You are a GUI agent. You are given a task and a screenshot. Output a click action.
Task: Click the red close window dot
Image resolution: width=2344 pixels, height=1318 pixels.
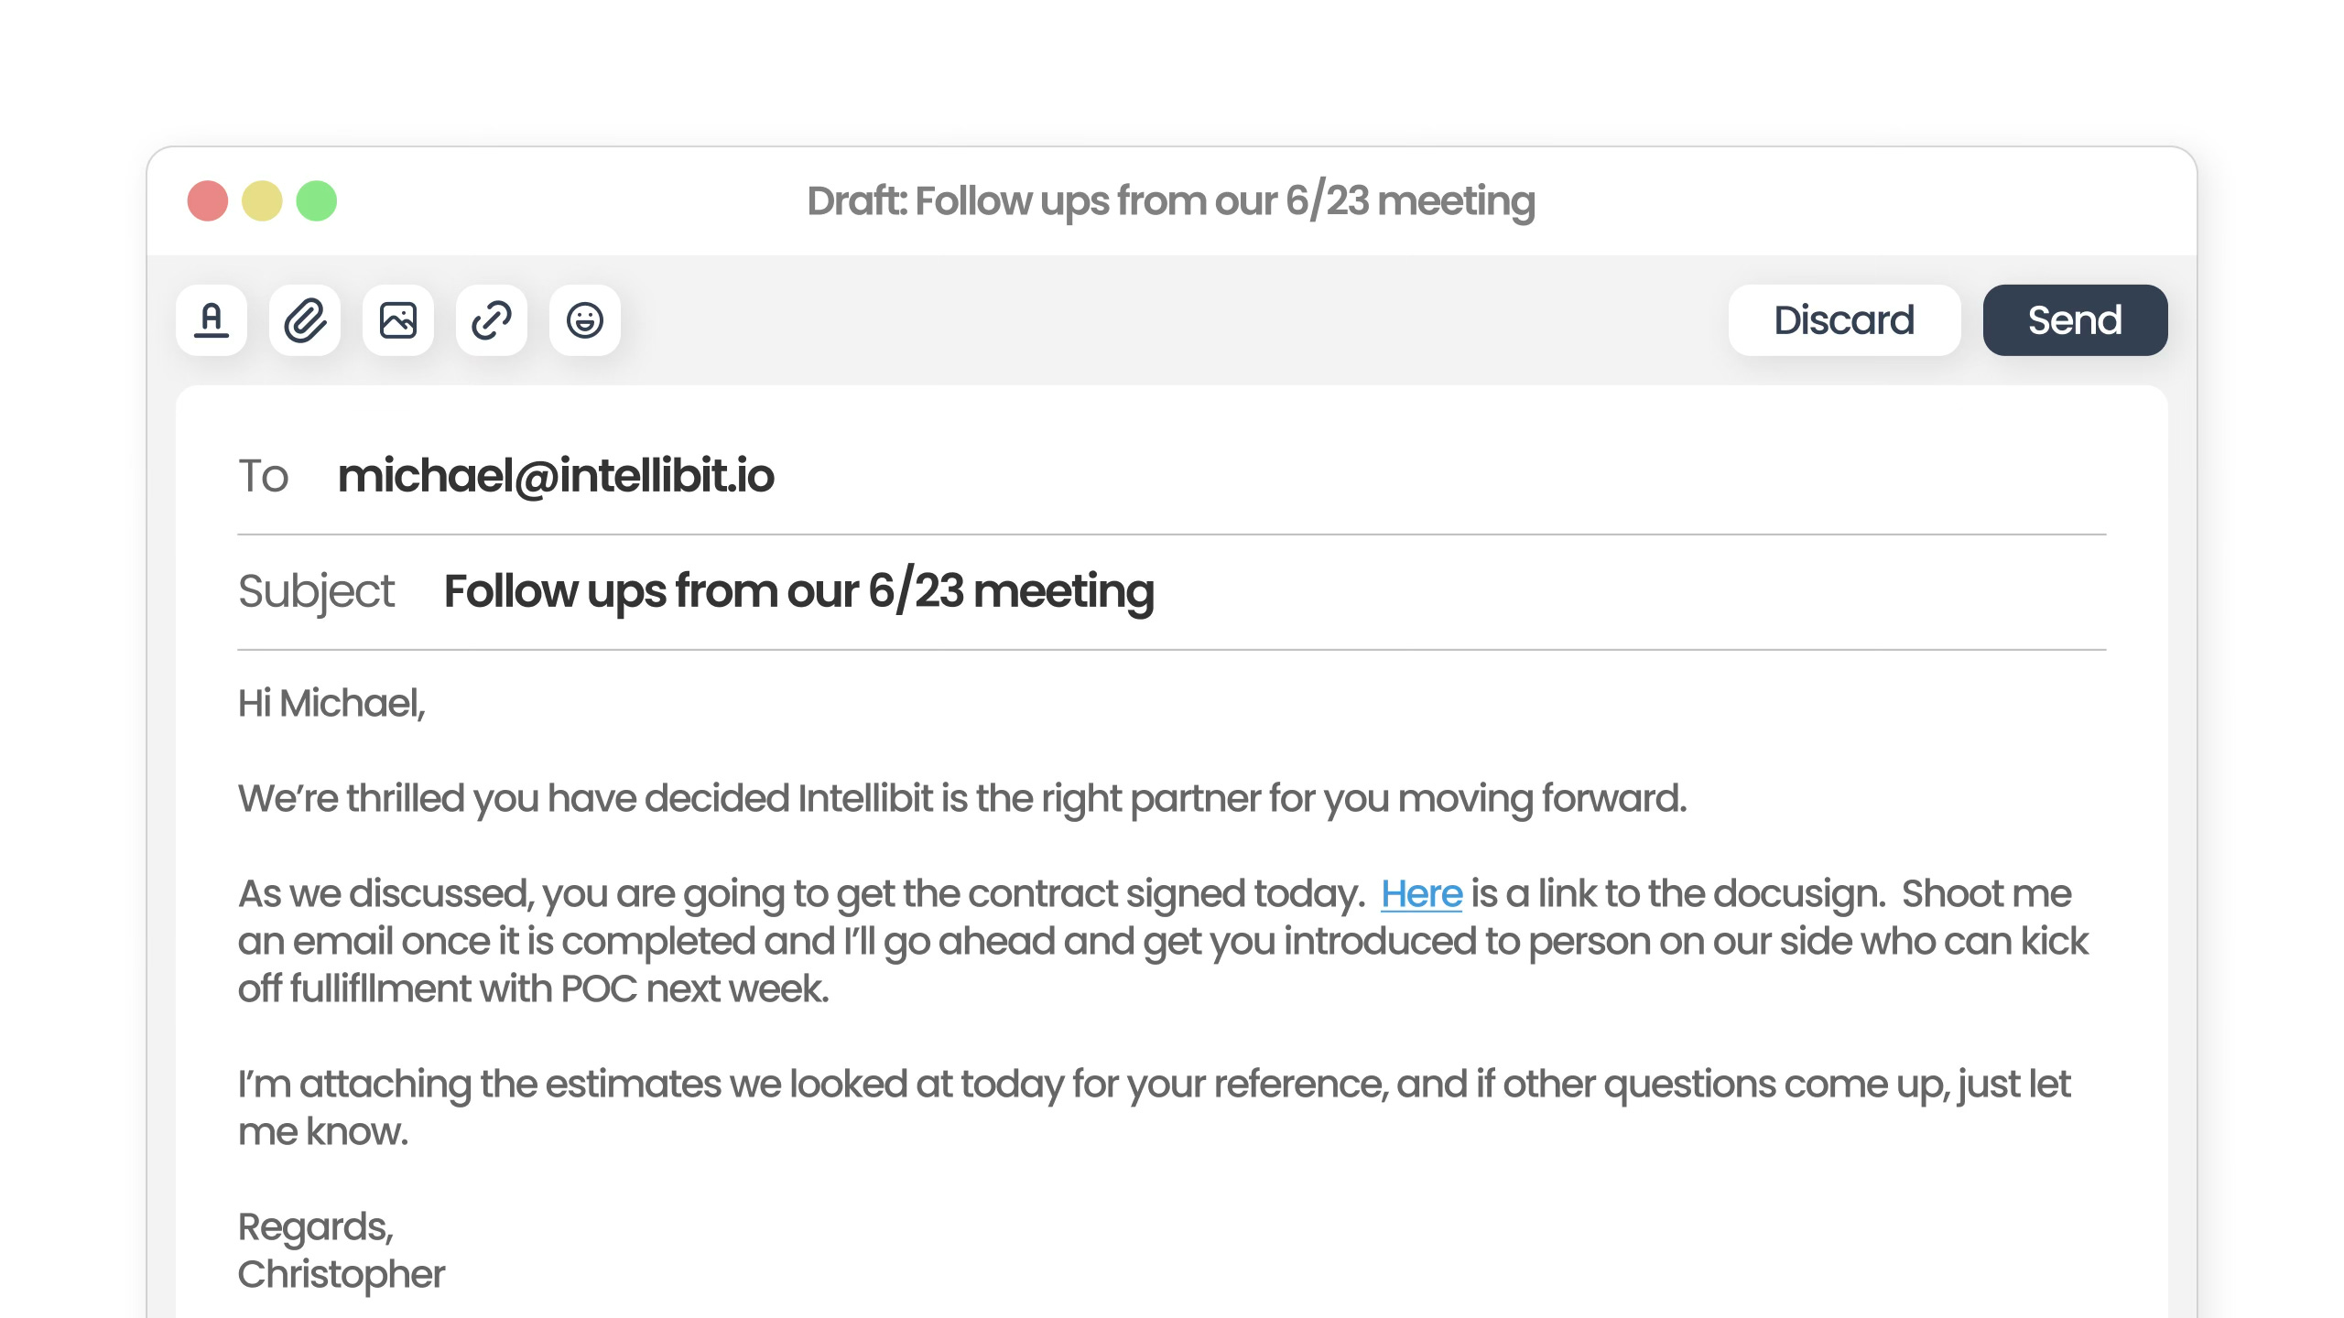tap(208, 200)
